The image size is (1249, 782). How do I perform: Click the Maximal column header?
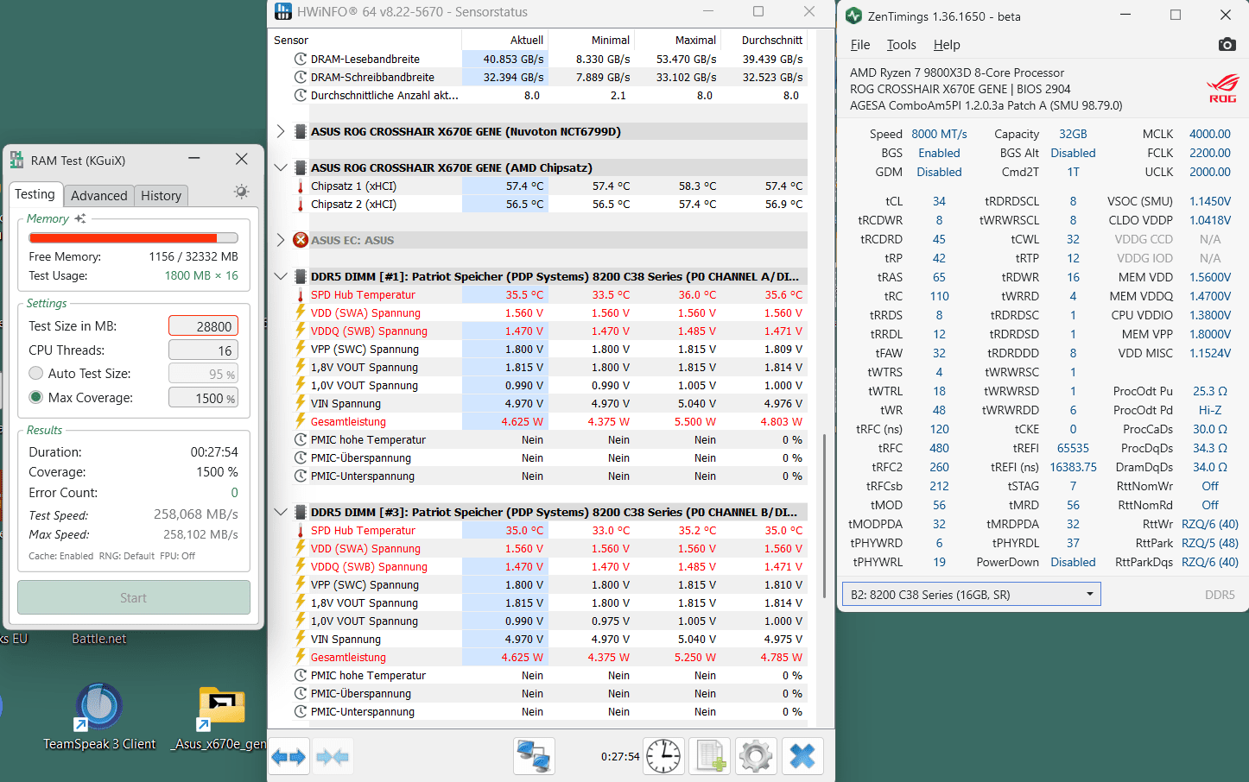[678, 40]
